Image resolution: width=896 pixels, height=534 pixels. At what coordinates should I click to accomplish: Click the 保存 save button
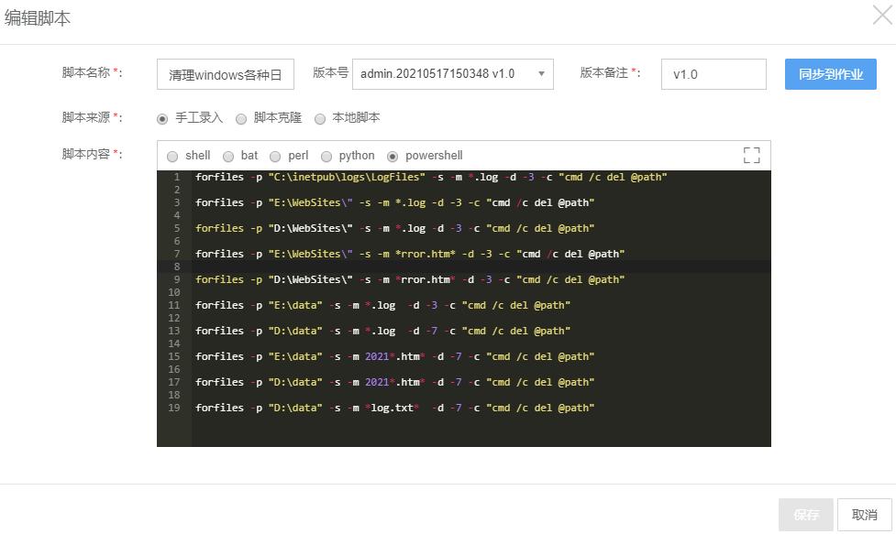(805, 514)
